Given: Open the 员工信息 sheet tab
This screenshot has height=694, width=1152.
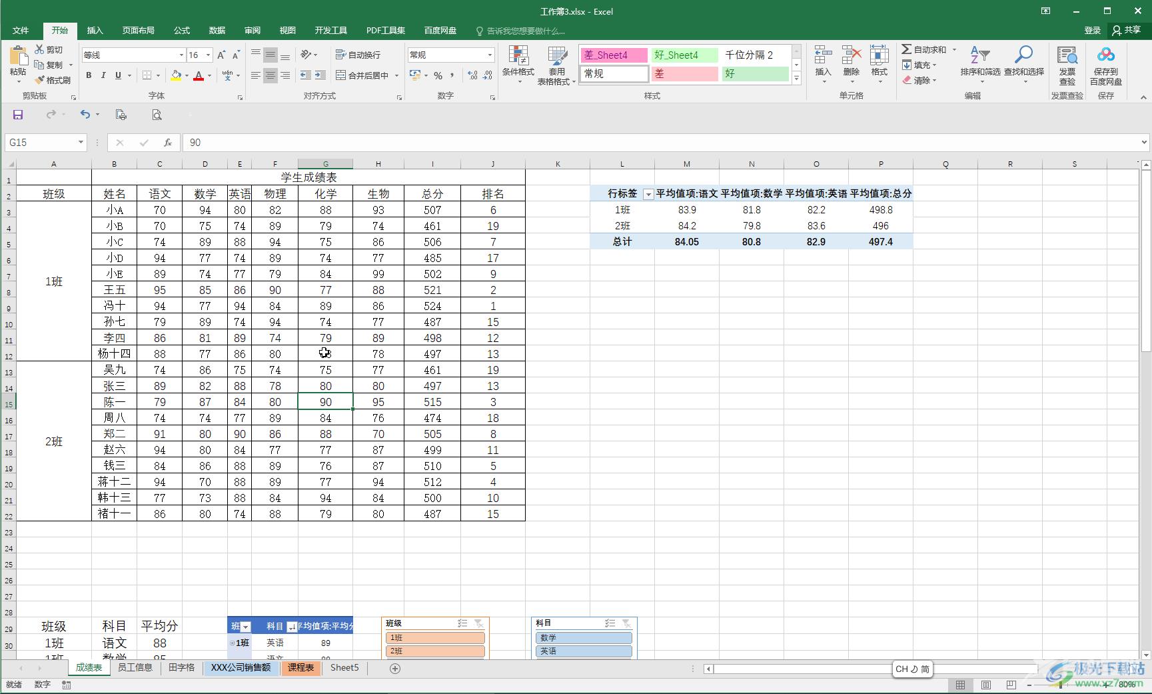Looking at the screenshot, I should (x=135, y=668).
